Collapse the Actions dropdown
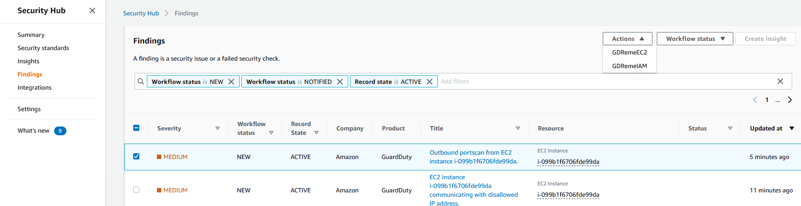Screen dimensions: 801x206 pos(627,39)
